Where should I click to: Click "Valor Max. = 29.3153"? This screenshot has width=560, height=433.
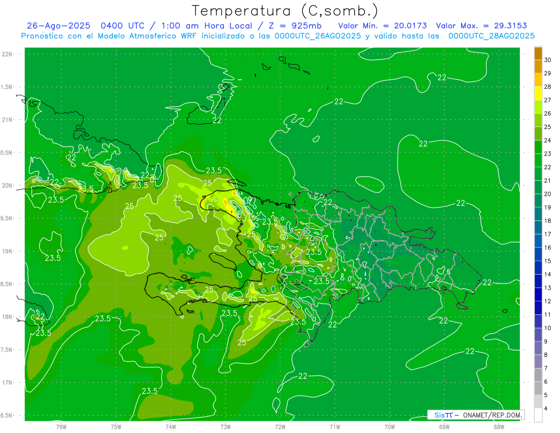[482, 26]
